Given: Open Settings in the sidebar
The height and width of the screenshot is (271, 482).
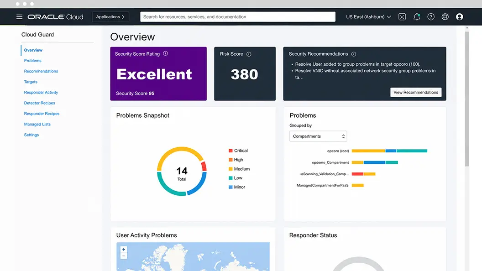Looking at the screenshot, I should pos(31,135).
